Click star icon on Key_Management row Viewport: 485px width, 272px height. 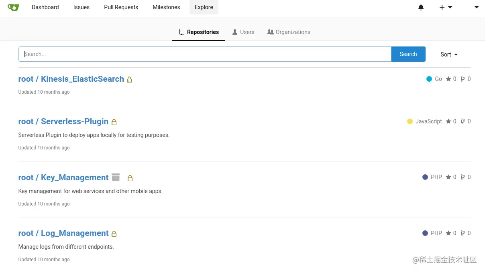pyautogui.click(x=448, y=177)
